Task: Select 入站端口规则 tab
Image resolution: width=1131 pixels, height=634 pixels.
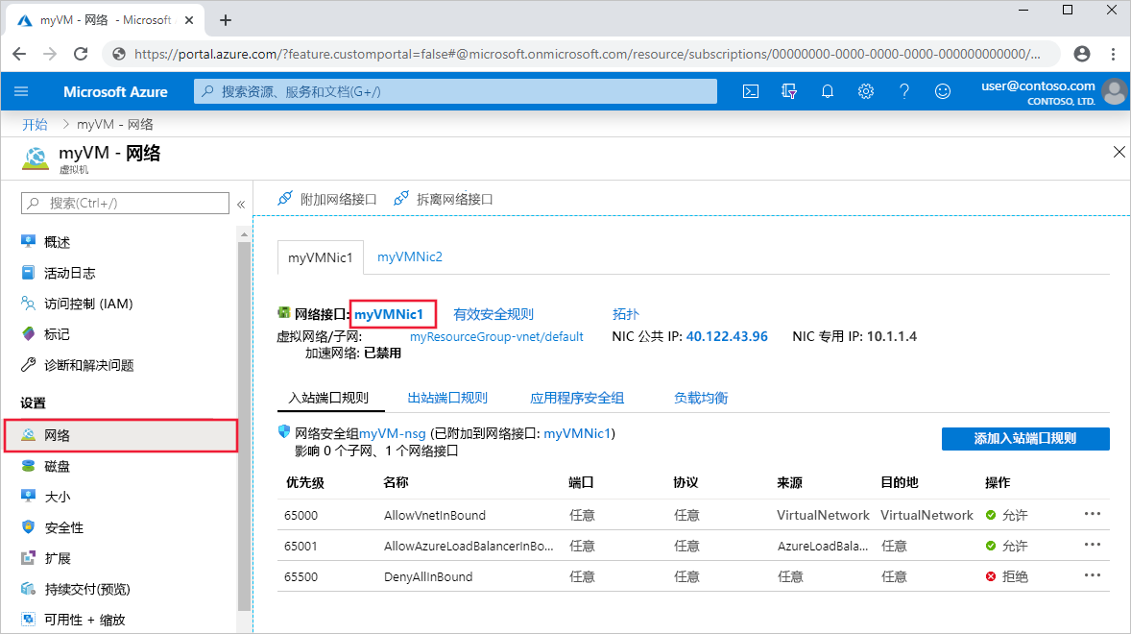Action: tap(329, 398)
